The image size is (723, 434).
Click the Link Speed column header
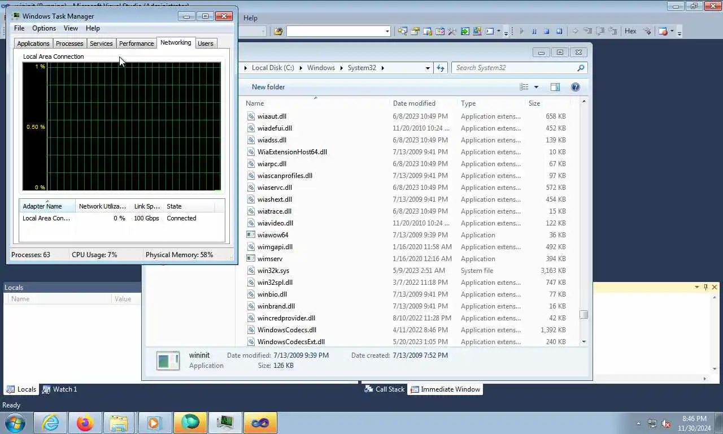tap(147, 206)
